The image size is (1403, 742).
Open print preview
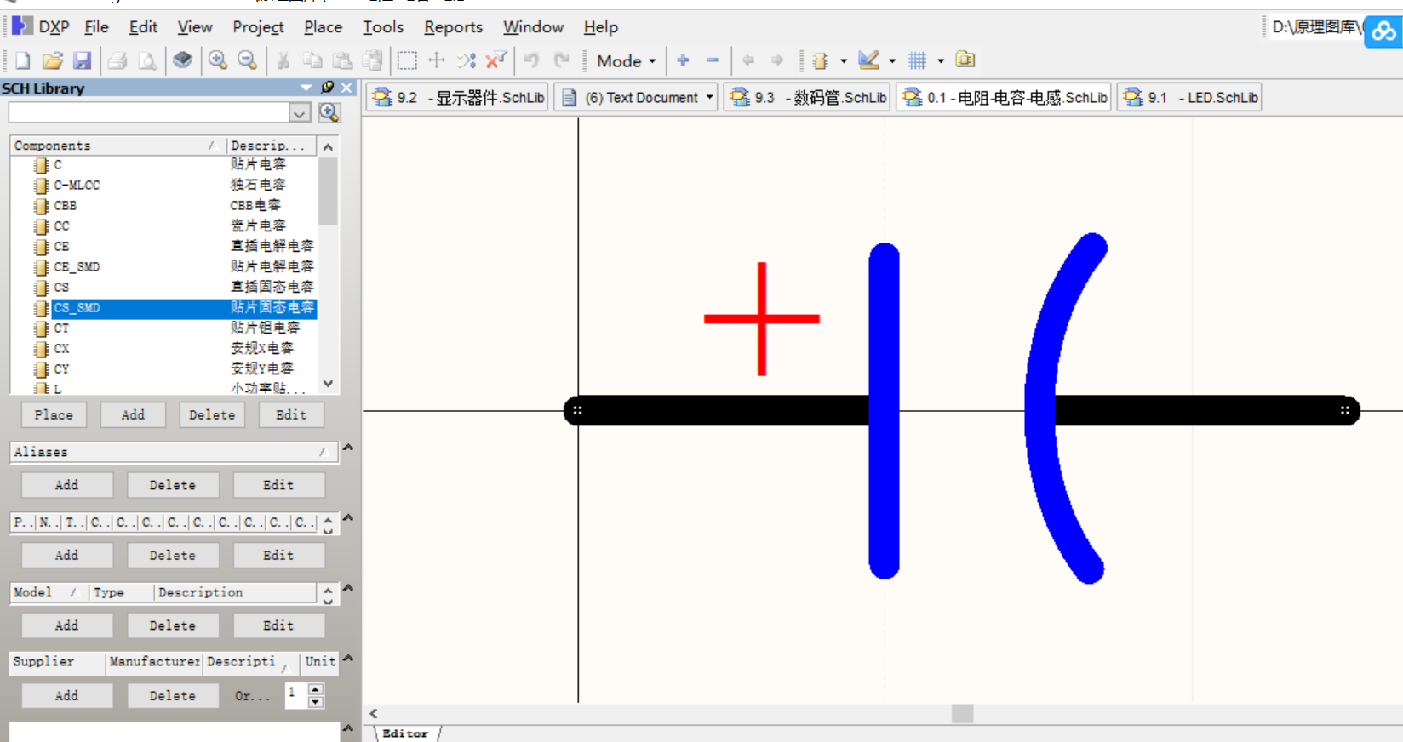pos(147,60)
